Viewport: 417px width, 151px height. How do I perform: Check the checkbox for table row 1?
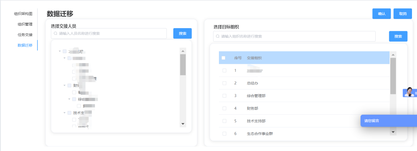click(224, 70)
